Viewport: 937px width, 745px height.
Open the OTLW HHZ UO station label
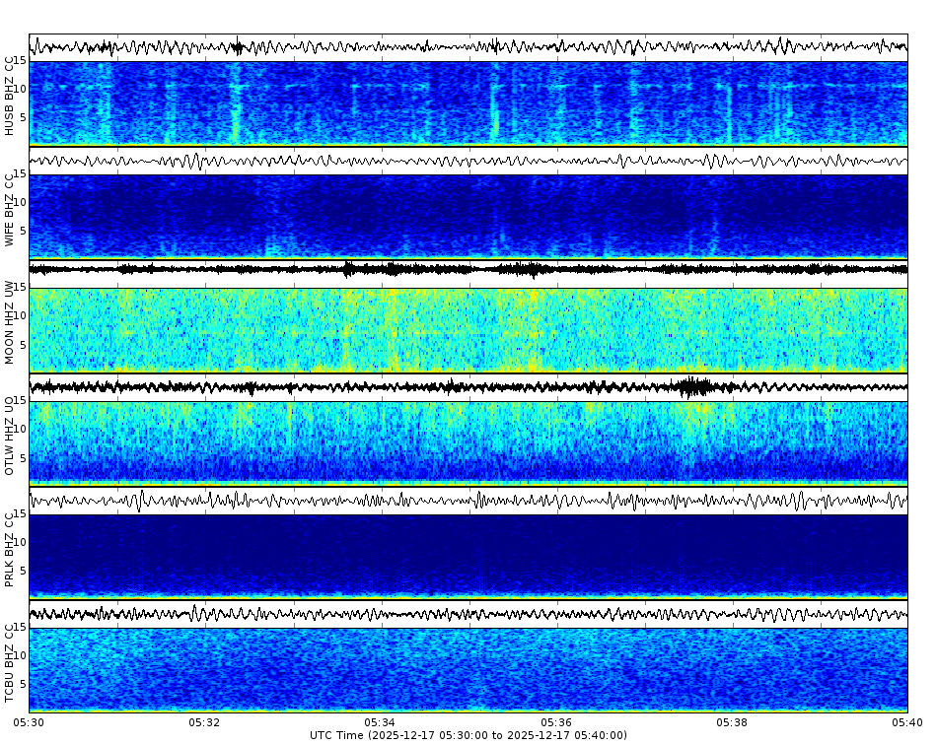10,434
